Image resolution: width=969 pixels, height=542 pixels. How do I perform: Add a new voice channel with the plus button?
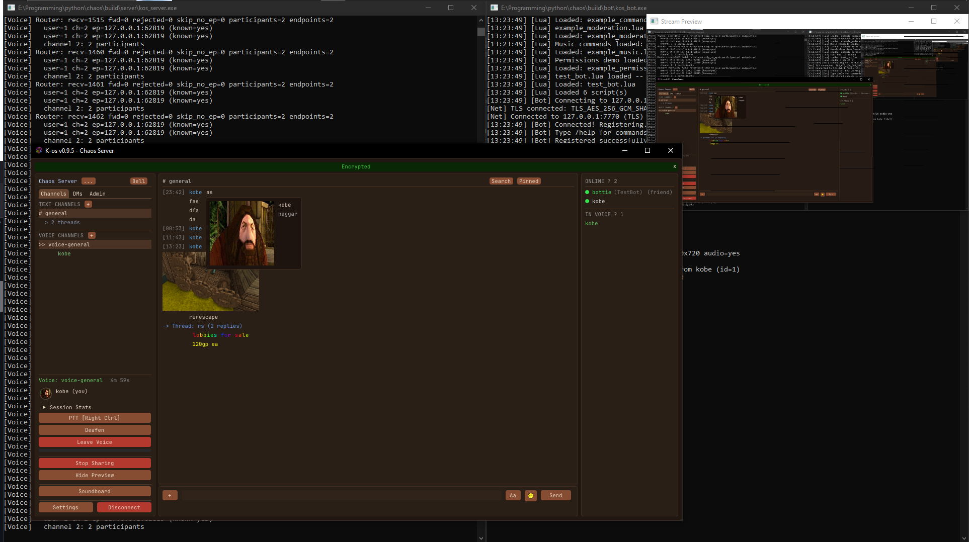coord(92,236)
